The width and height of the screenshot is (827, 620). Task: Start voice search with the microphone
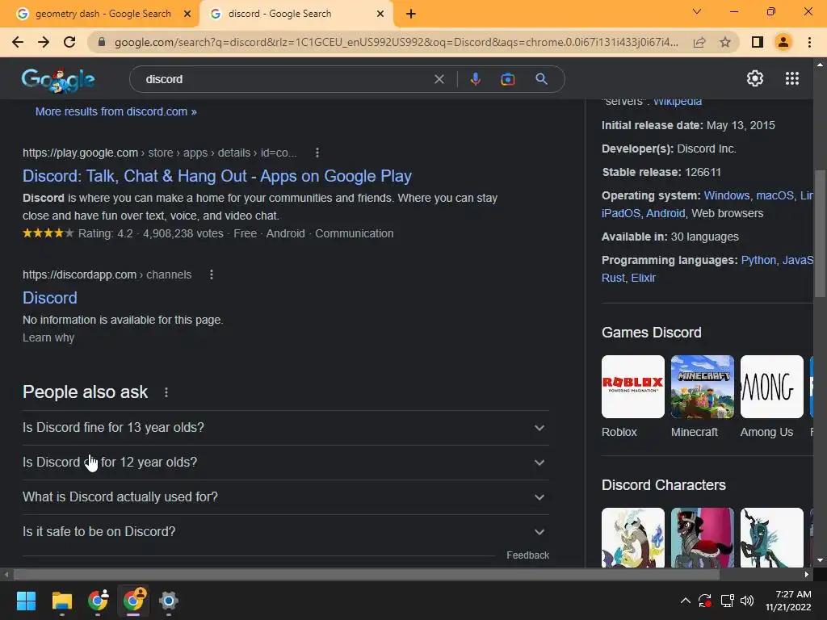pyautogui.click(x=475, y=79)
